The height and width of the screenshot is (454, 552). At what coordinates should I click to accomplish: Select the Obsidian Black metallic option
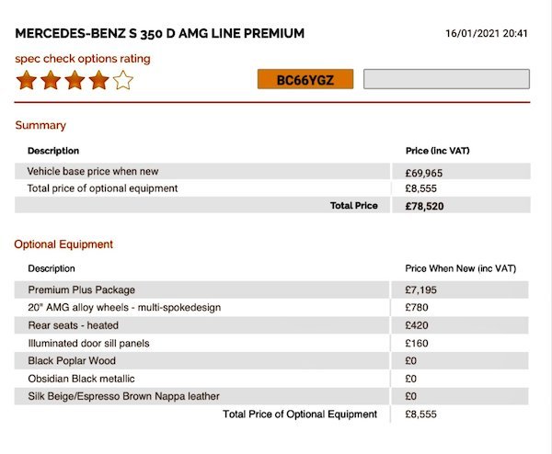[x=81, y=378]
